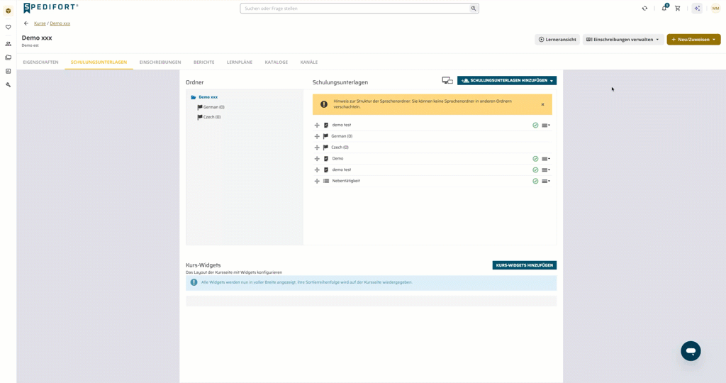Toggle the Nebentätigkeit green status check

(x=535, y=181)
